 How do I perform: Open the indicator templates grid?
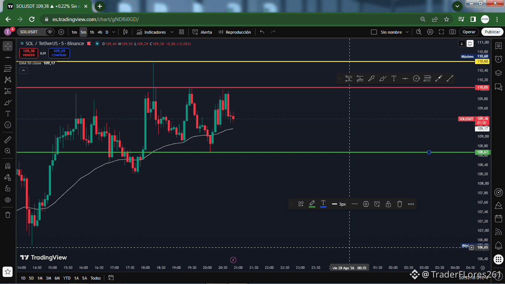(x=182, y=32)
